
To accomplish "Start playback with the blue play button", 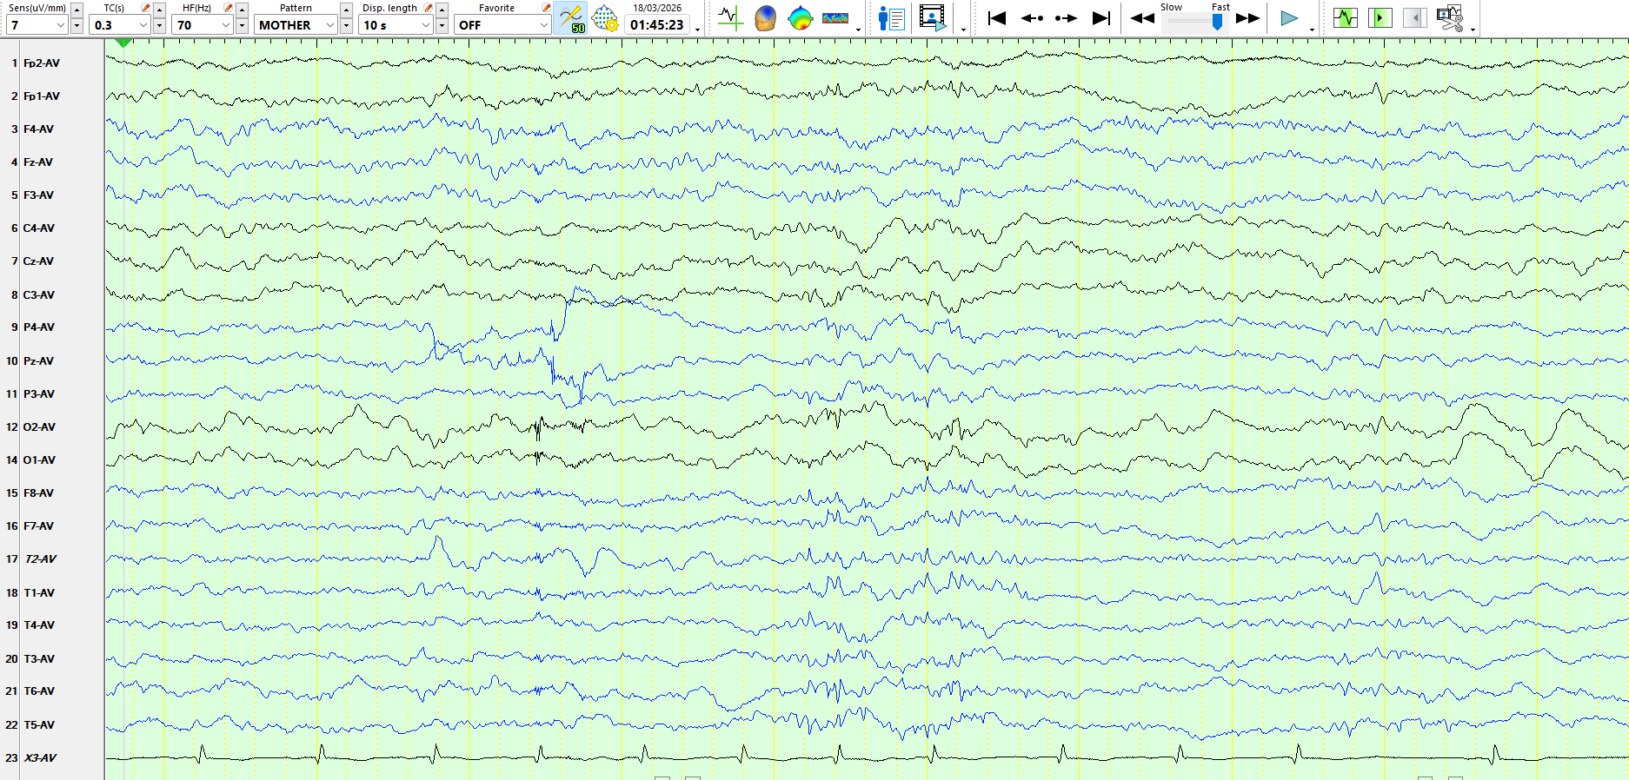I will click(1289, 18).
